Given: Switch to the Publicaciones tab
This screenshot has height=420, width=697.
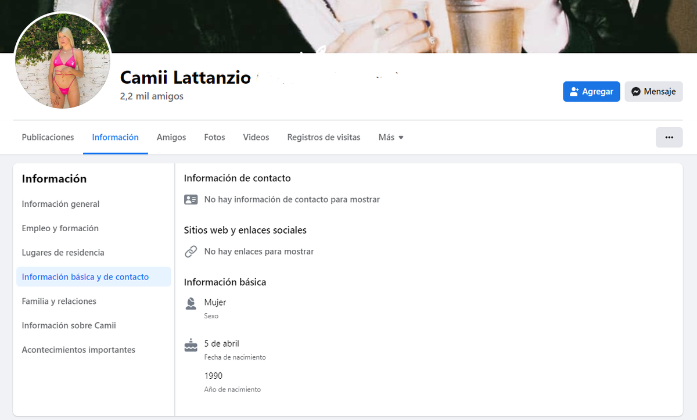Looking at the screenshot, I should coord(48,138).
